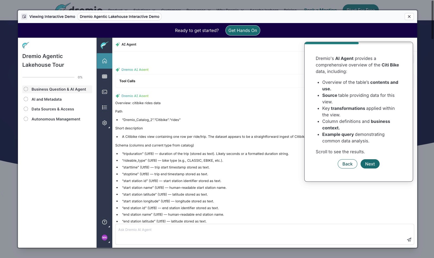Click tooltip step progress bar

click(x=358, y=43)
